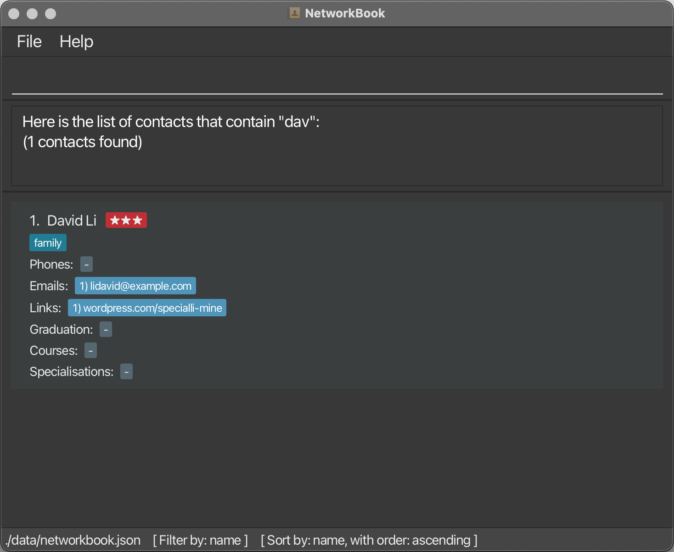The width and height of the screenshot is (674, 552).
Task: Click the ./data/networkbook.json path in status bar
Action: [x=73, y=540]
